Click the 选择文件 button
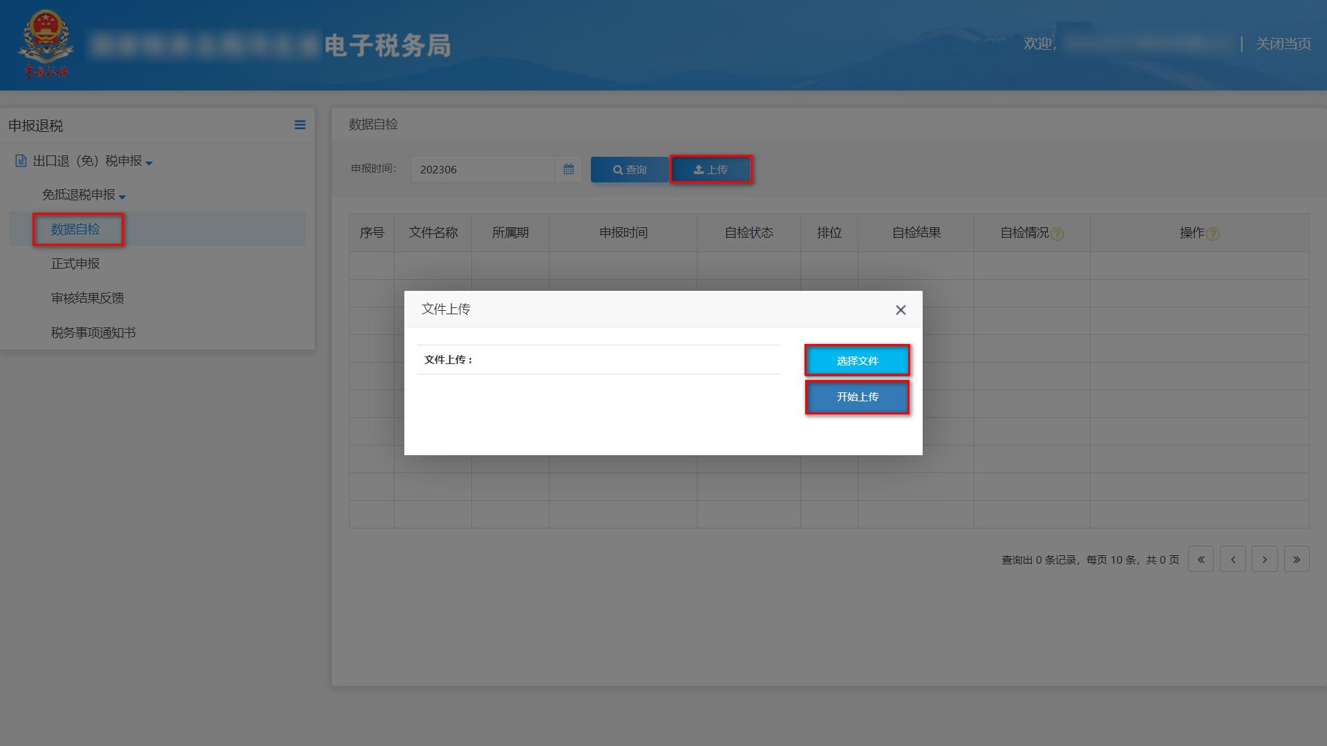The image size is (1327, 746). click(x=857, y=360)
